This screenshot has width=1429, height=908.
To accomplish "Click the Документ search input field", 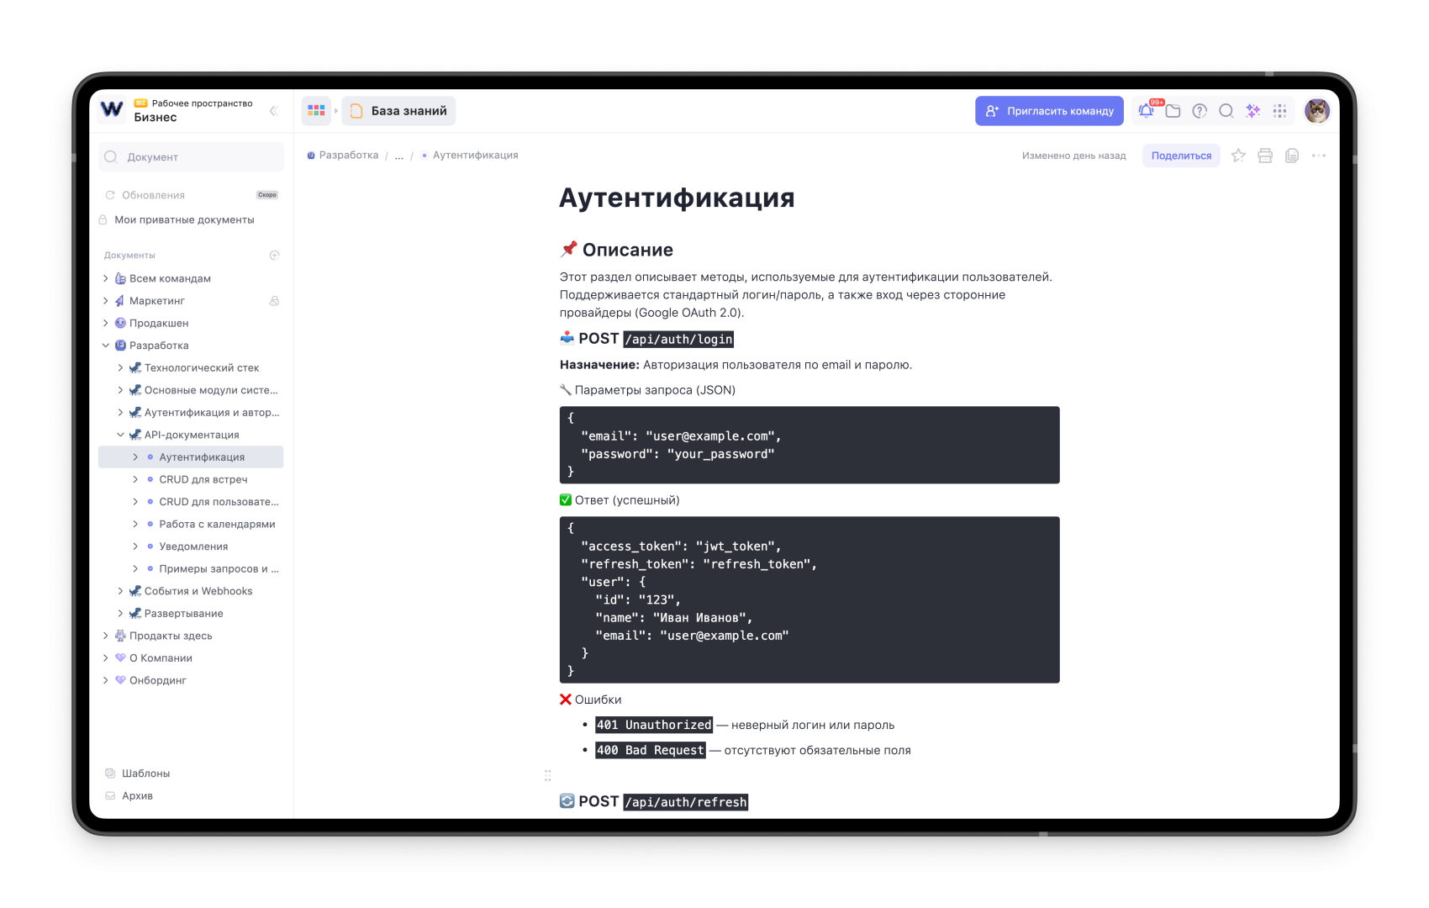I will coord(189,156).
